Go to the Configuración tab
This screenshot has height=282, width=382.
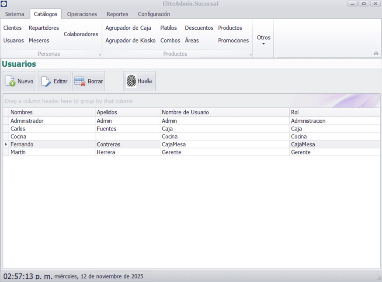(154, 14)
